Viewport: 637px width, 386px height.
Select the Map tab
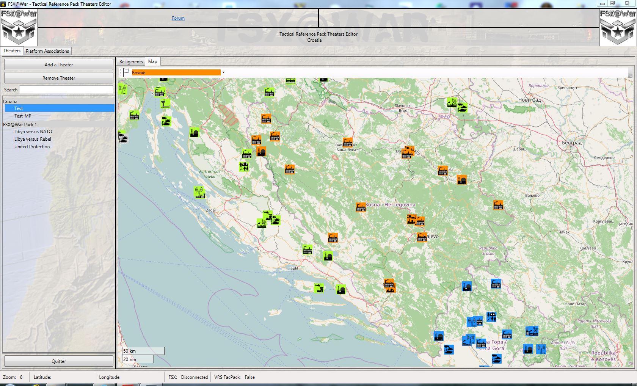[x=153, y=61]
